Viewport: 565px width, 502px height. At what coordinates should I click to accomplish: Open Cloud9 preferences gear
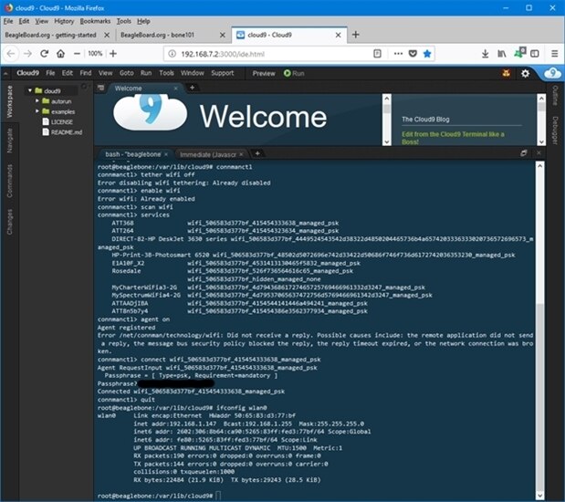526,74
